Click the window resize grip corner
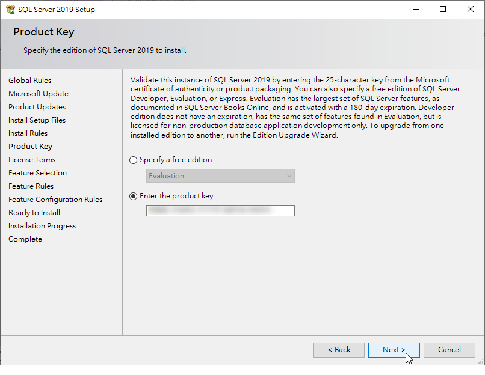This screenshot has height=375, width=485. tap(481, 361)
